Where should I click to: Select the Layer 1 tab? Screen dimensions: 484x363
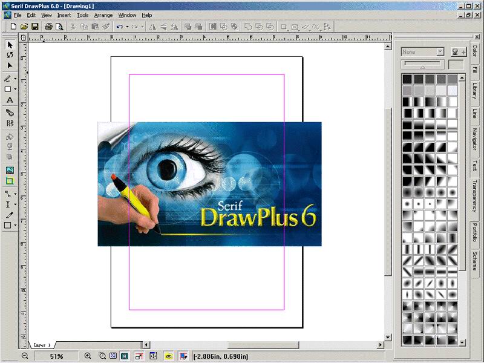(x=42, y=345)
